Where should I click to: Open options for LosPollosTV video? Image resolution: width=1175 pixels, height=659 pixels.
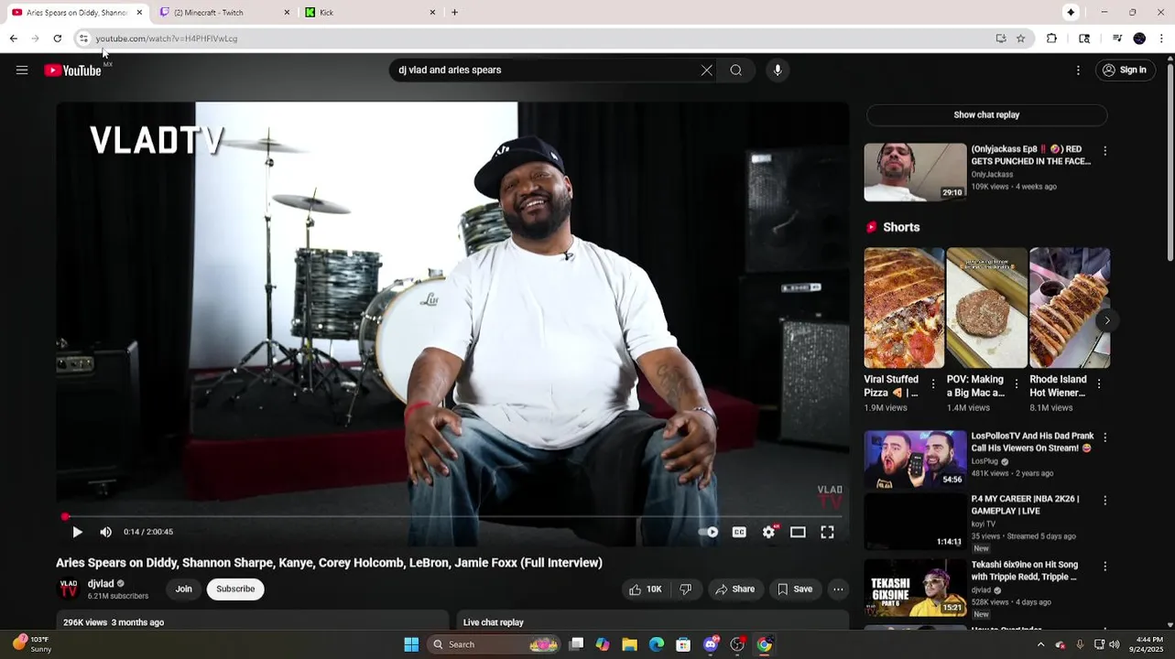tap(1104, 438)
